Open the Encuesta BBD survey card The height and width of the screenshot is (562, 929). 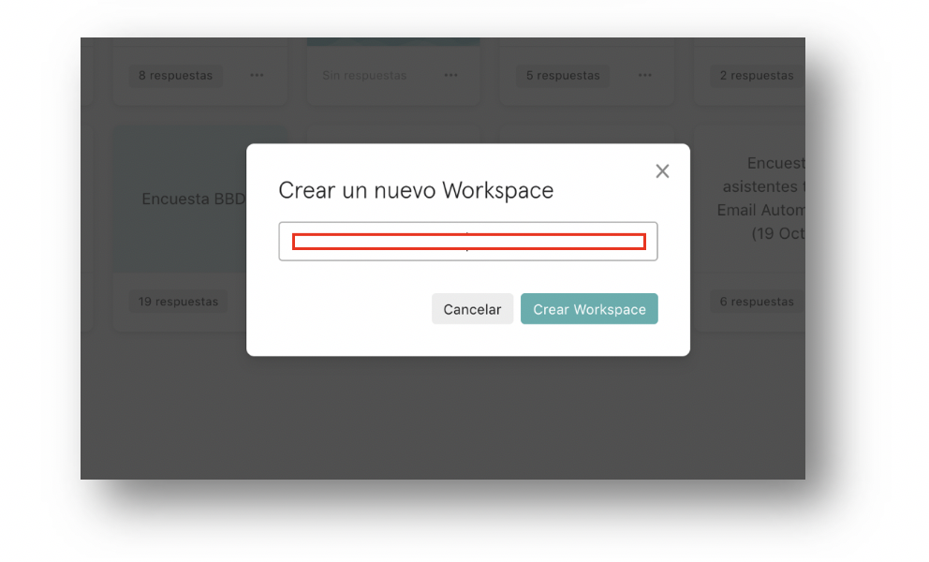194,199
